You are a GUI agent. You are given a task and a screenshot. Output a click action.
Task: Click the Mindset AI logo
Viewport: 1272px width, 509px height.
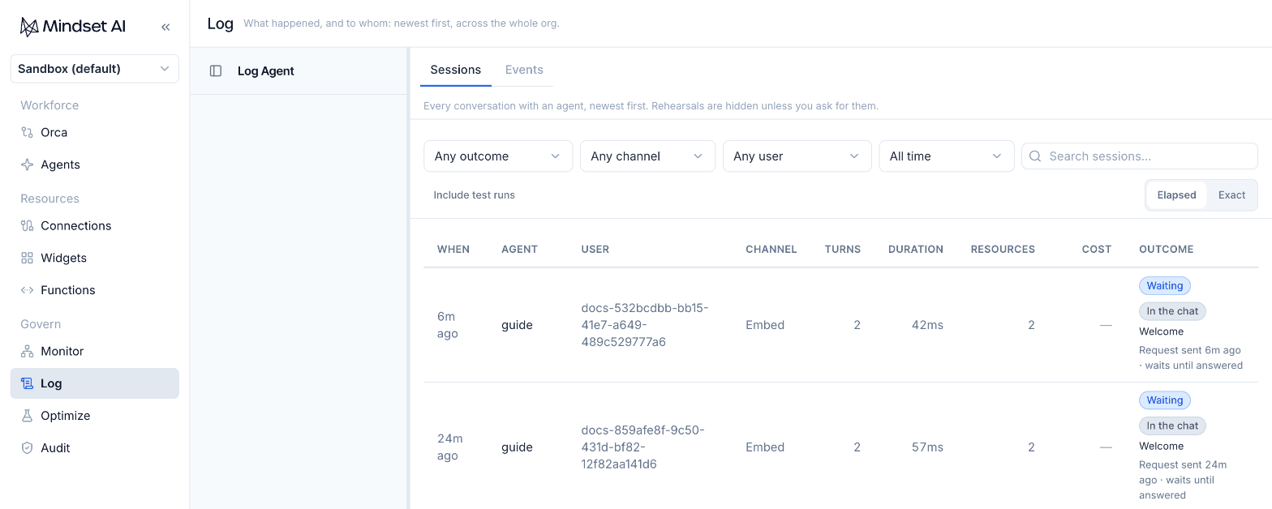pyautogui.click(x=72, y=27)
